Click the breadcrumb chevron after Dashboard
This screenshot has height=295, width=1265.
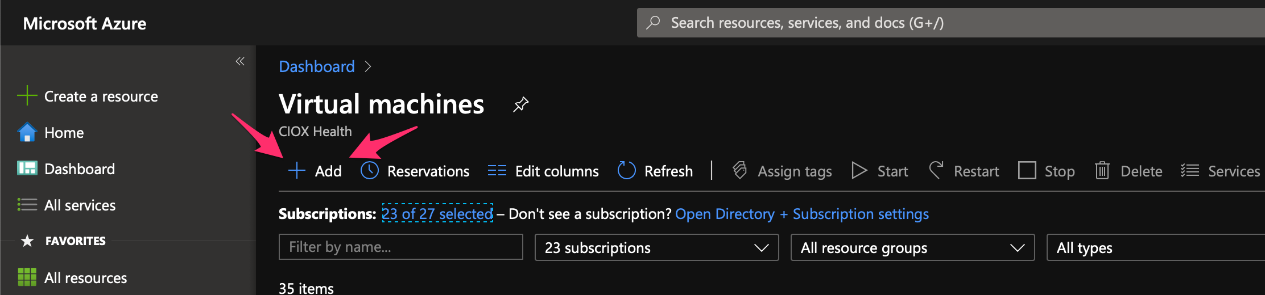click(368, 67)
